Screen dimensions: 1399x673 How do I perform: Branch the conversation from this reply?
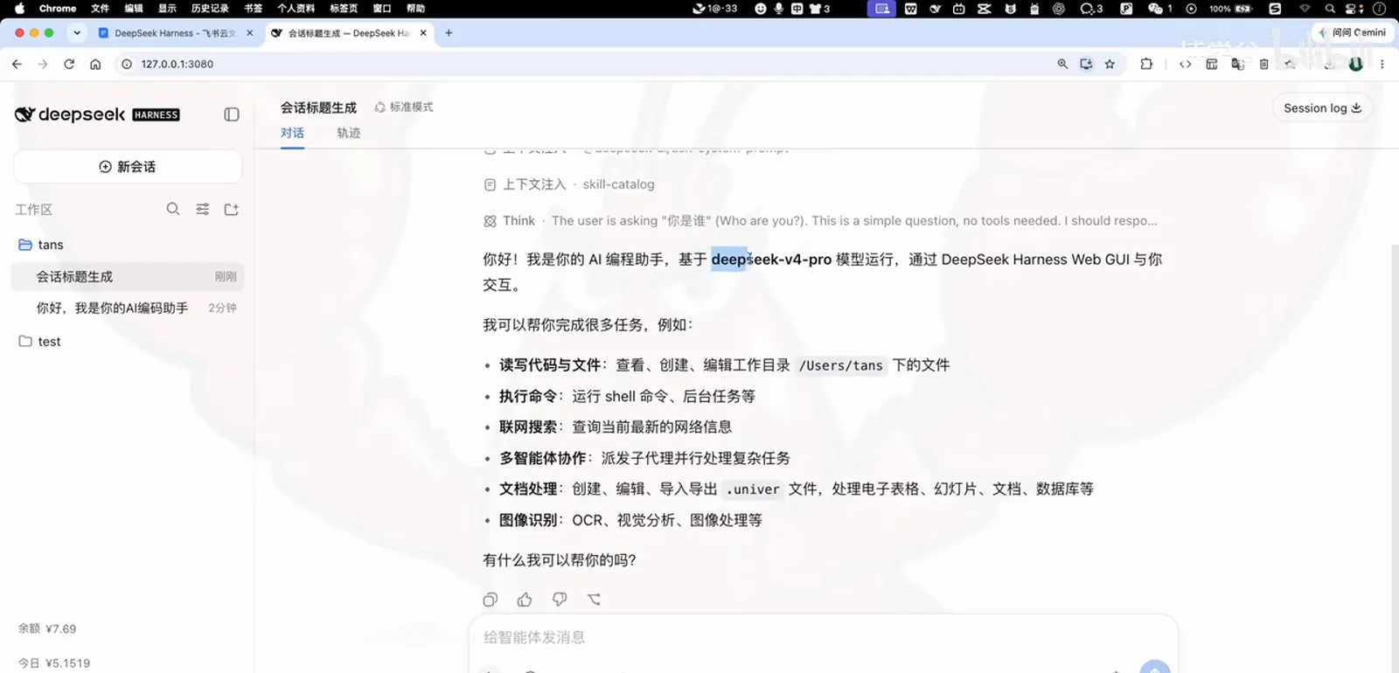point(595,600)
